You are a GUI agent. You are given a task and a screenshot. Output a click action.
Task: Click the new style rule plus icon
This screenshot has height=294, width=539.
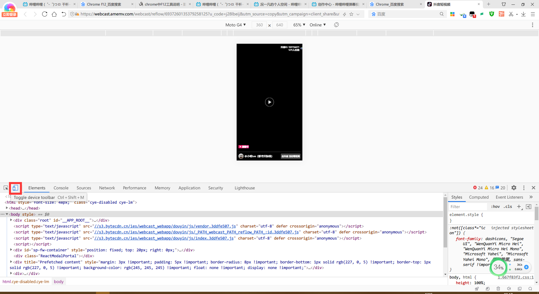[x=519, y=206]
